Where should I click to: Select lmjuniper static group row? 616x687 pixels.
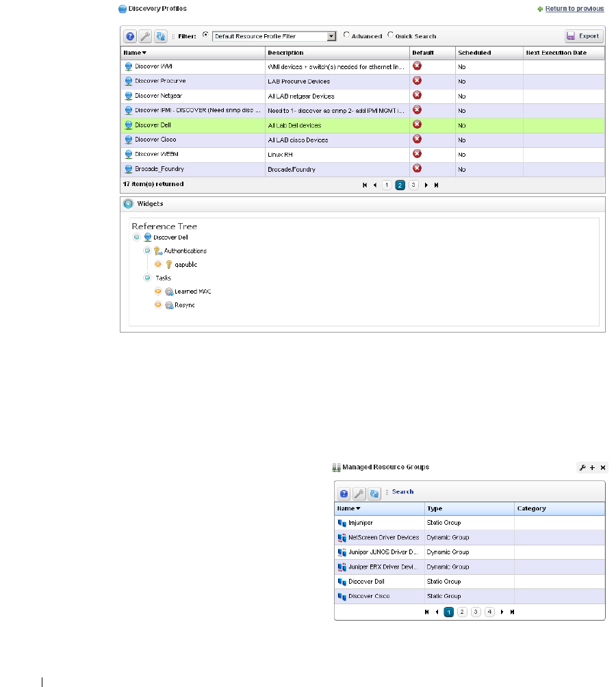click(x=470, y=523)
